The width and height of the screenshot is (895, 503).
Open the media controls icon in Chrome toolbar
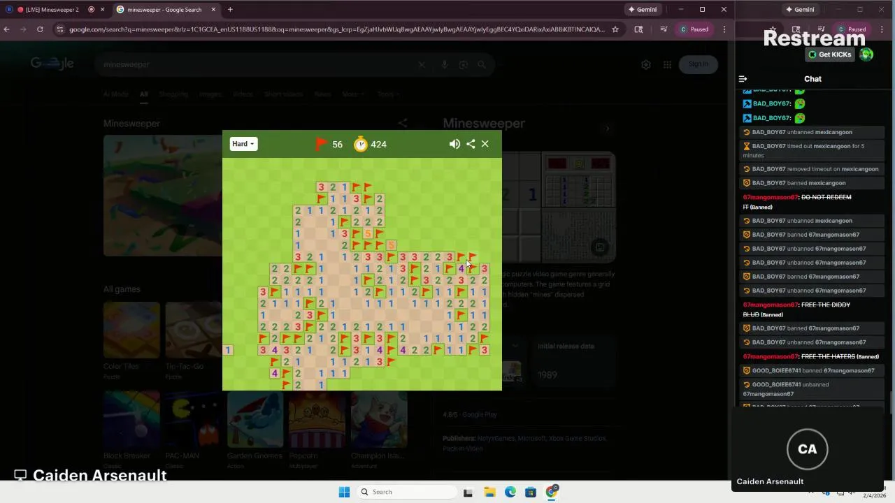point(664,29)
